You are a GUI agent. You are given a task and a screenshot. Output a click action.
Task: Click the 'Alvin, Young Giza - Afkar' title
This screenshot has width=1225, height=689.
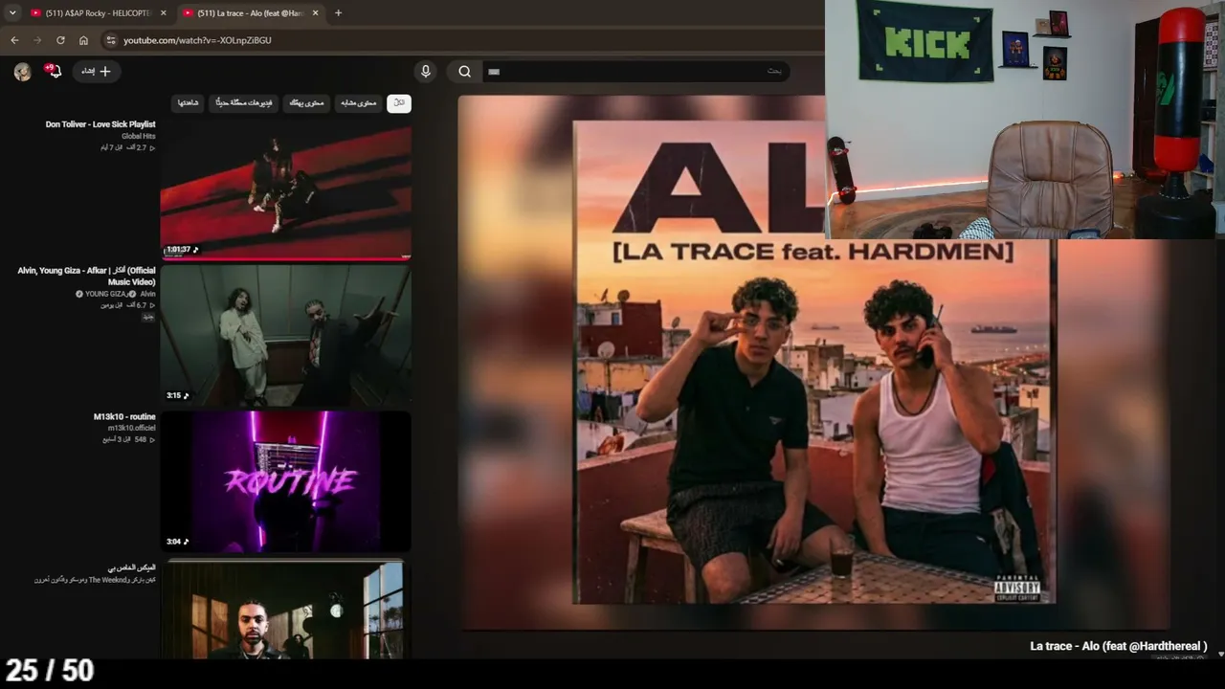(86, 277)
